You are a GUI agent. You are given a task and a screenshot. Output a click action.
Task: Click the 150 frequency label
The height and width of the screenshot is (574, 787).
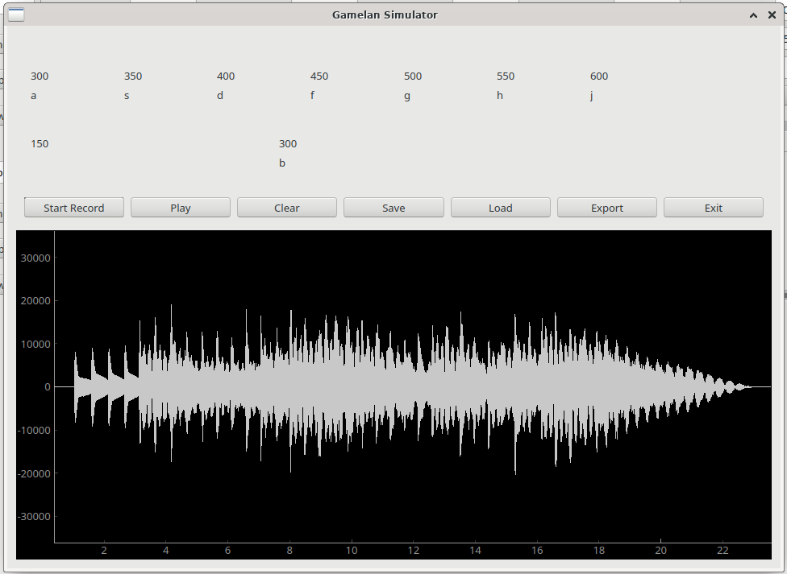point(40,144)
